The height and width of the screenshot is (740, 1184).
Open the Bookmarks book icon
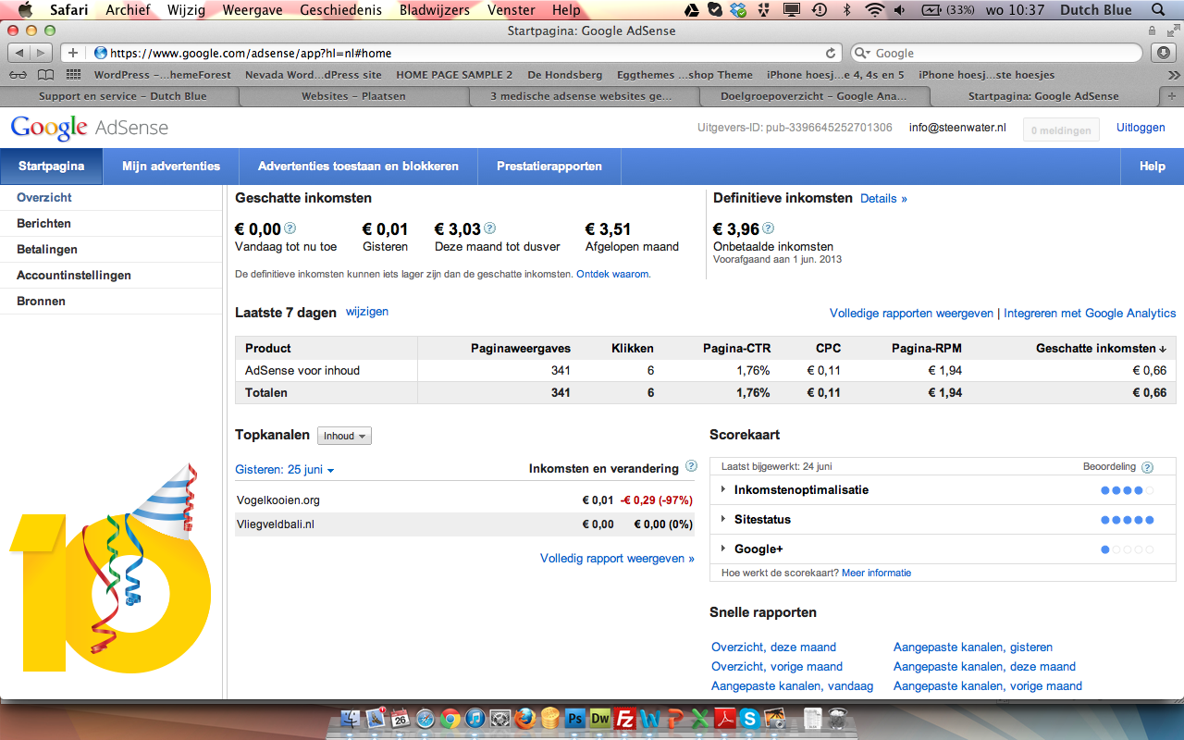coord(45,75)
